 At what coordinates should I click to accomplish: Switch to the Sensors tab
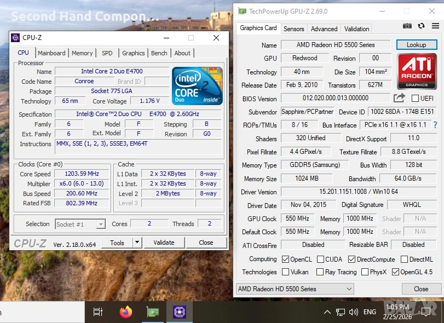click(x=293, y=29)
